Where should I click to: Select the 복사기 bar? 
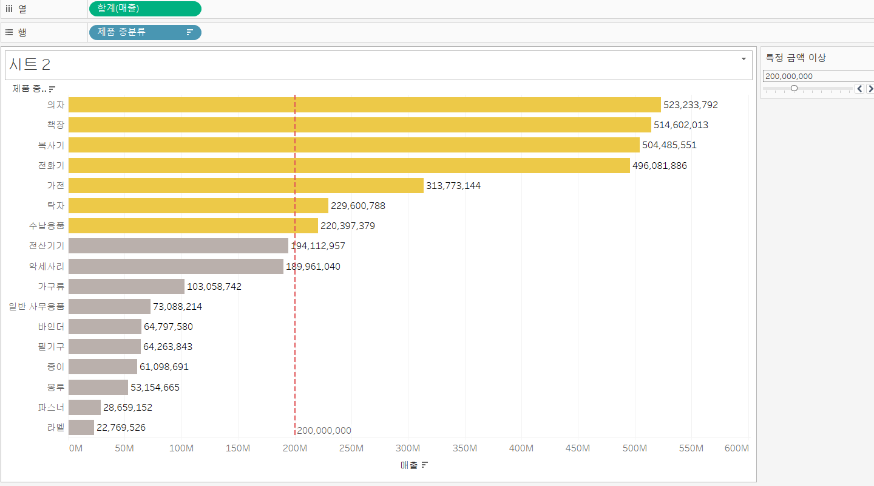354,145
